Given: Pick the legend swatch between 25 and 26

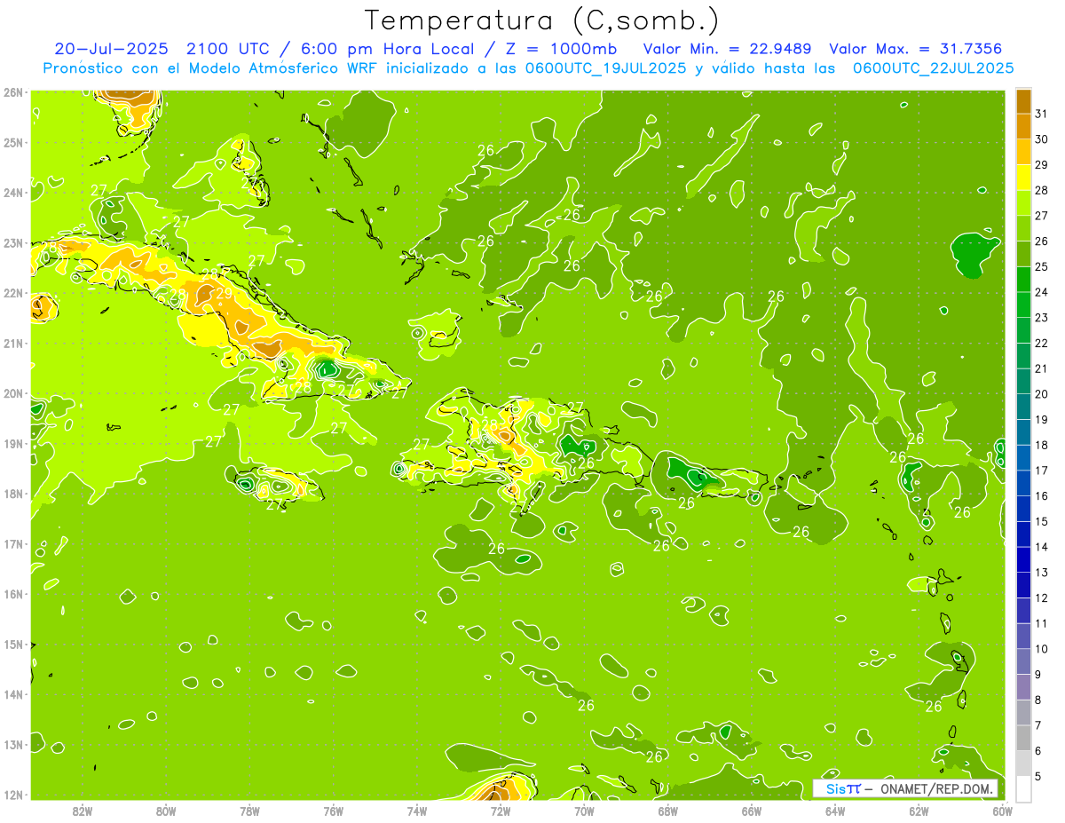Looking at the screenshot, I should tap(1023, 254).
